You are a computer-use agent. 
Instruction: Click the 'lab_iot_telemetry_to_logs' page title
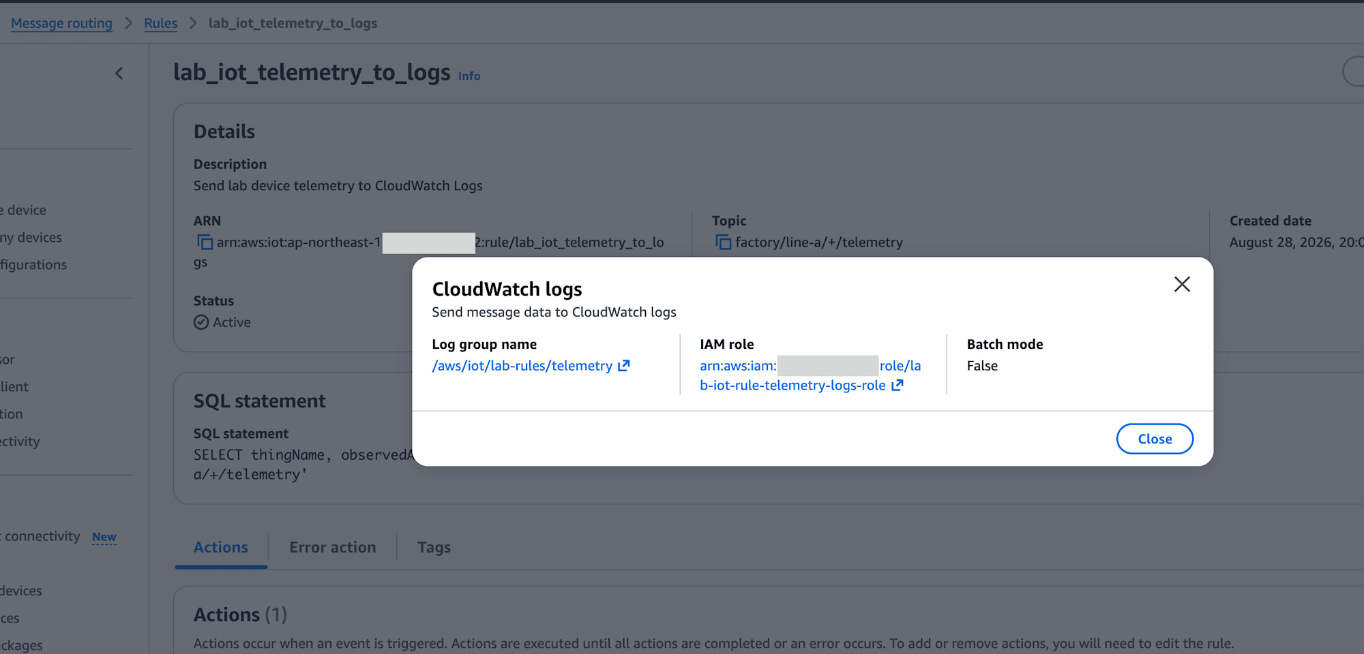pyautogui.click(x=312, y=72)
